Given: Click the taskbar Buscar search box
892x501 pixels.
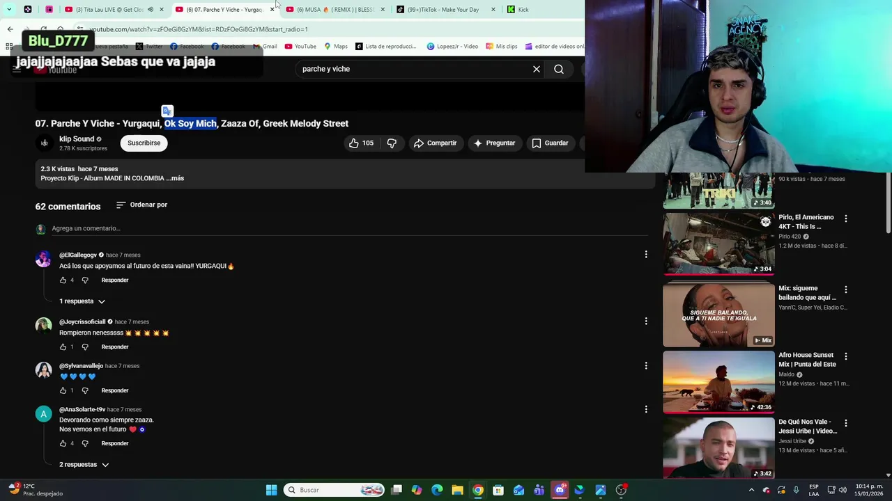Looking at the screenshot, I should [x=335, y=490].
